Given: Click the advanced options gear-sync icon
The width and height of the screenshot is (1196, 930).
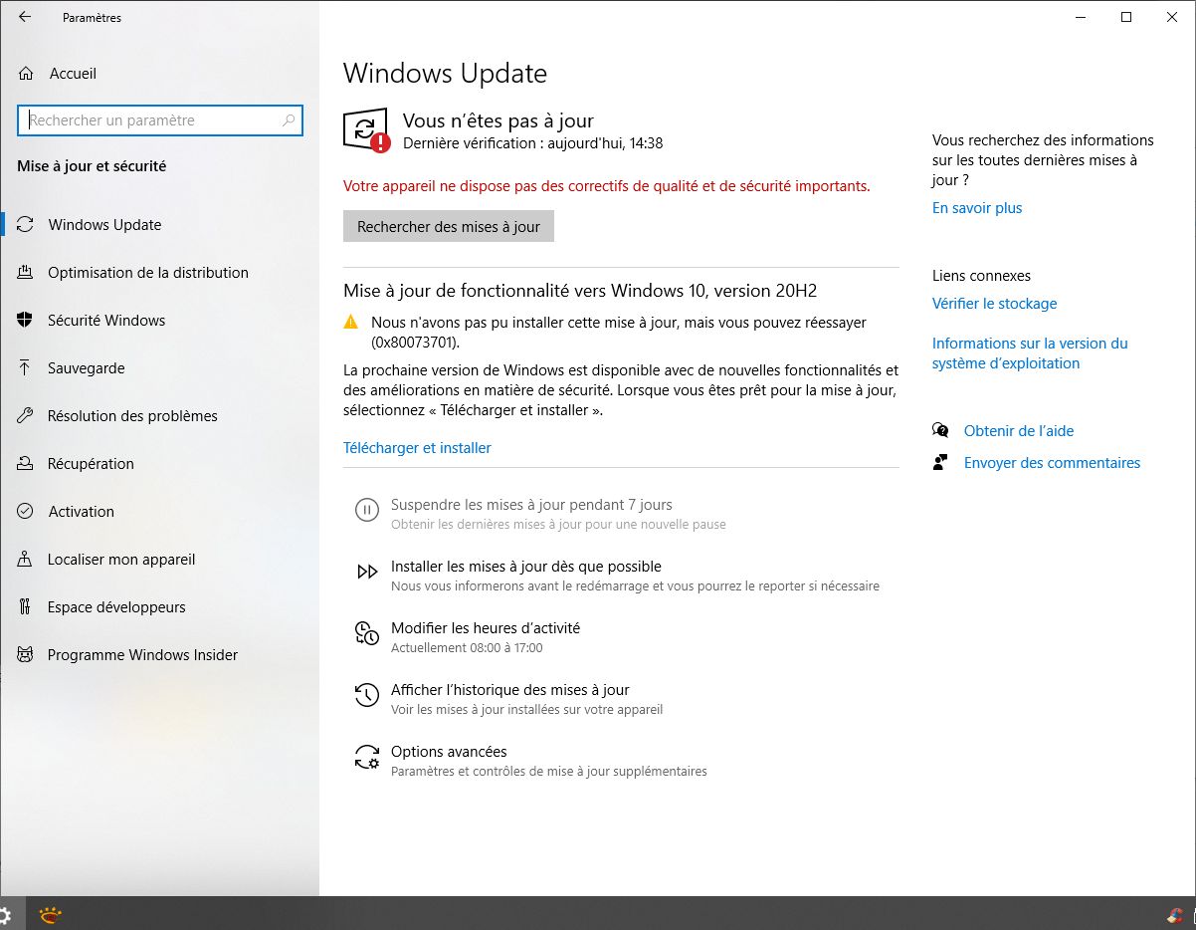Looking at the screenshot, I should pos(367,757).
